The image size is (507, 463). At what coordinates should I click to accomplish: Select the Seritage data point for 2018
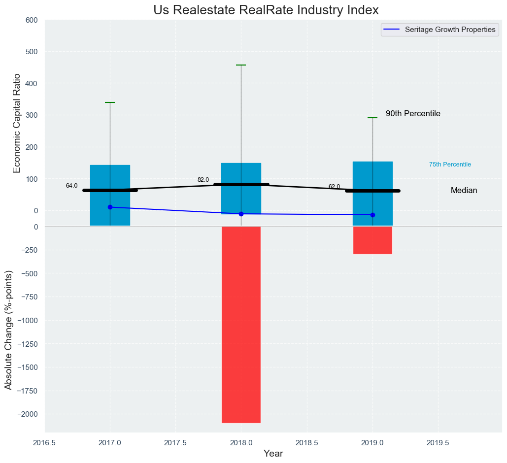click(x=241, y=214)
